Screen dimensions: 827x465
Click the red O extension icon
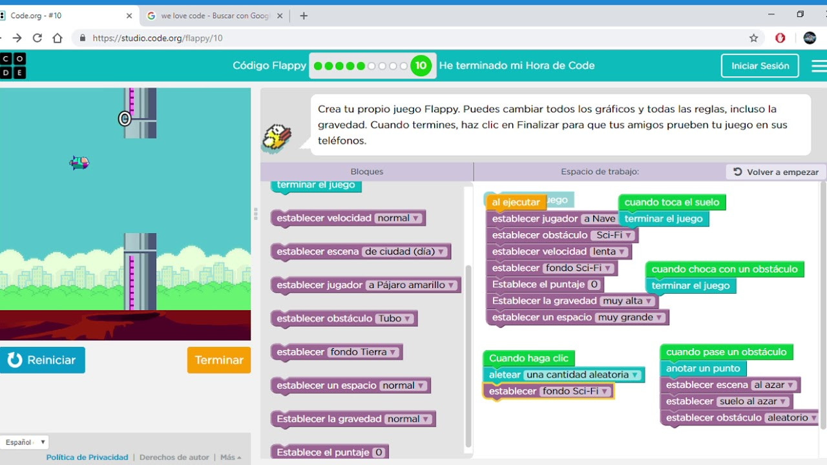pos(780,38)
